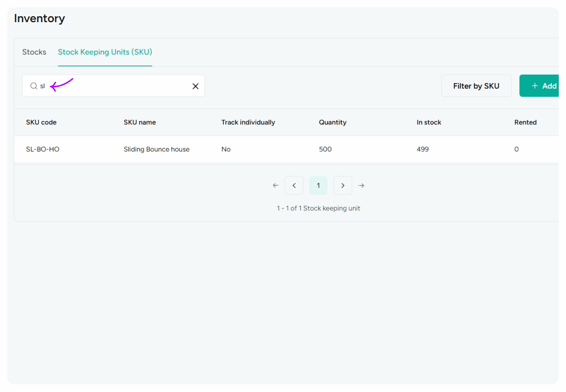
Task: Click the Track individually column header
Action: click(248, 122)
